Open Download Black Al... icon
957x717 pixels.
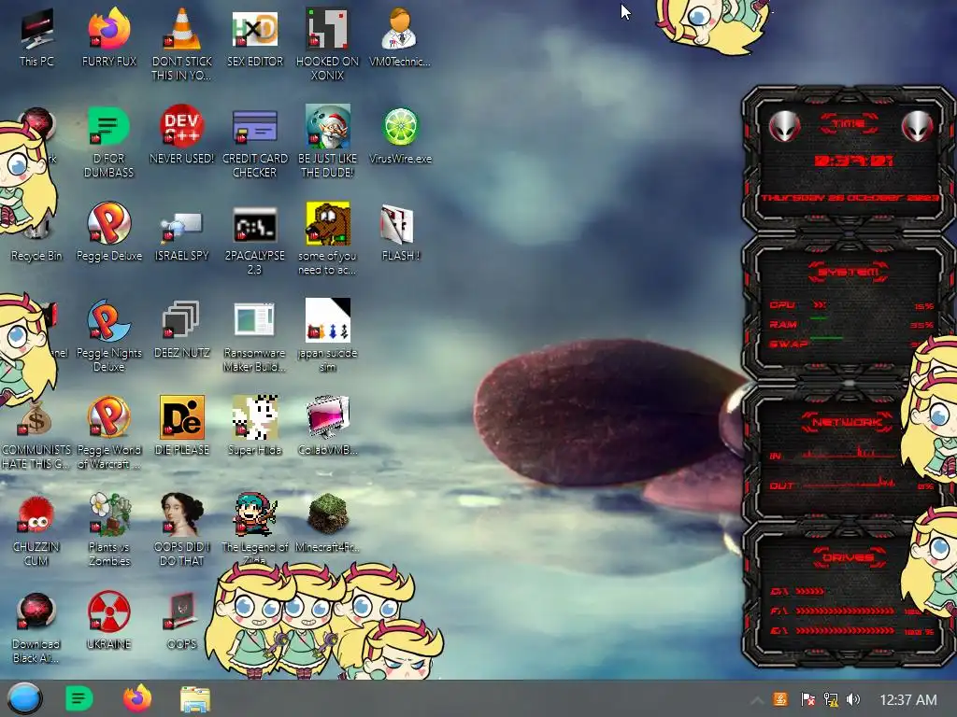point(36,628)
